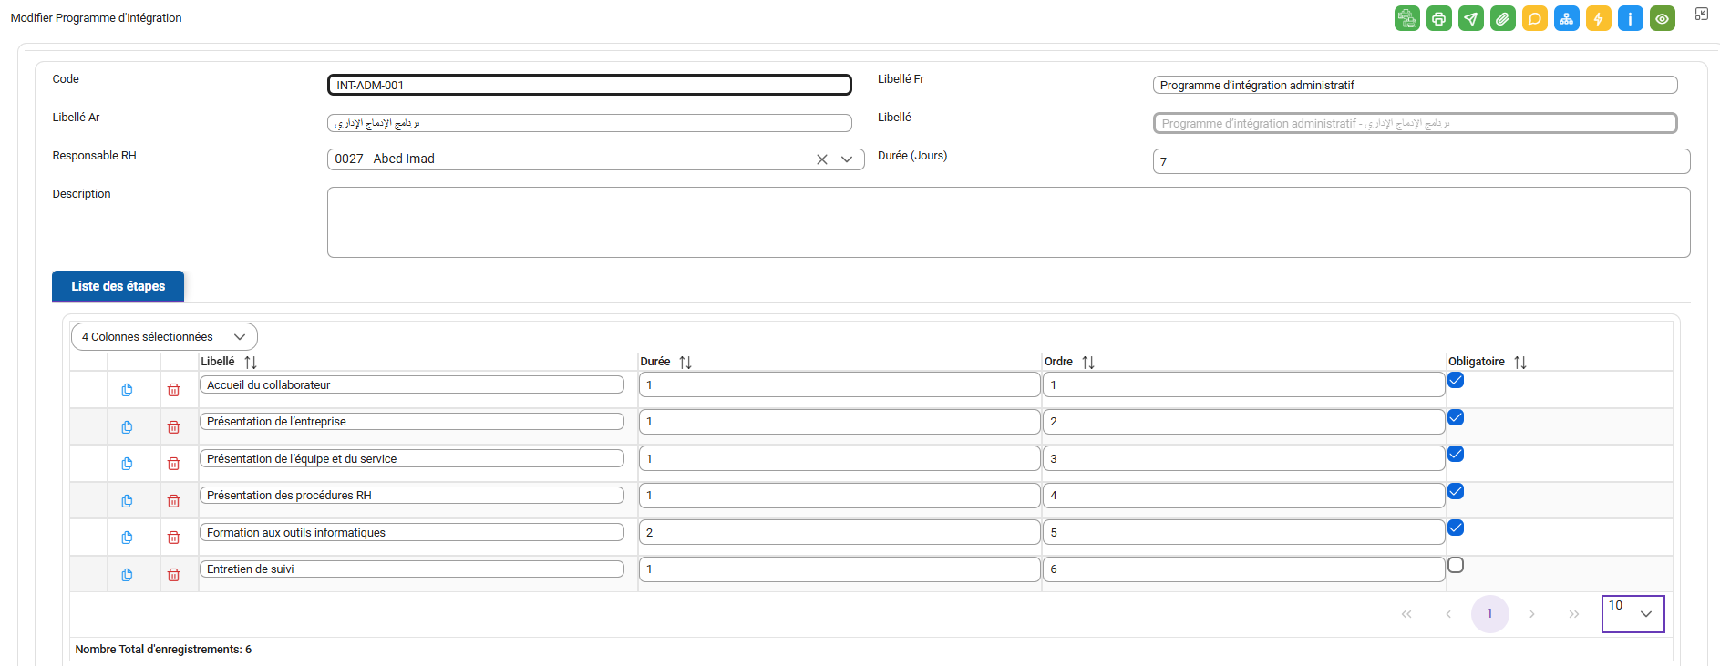Uncheck Obligatoire for Présentation de l'entreprise
1720x666 pixels.
(x=1456, y=417)
